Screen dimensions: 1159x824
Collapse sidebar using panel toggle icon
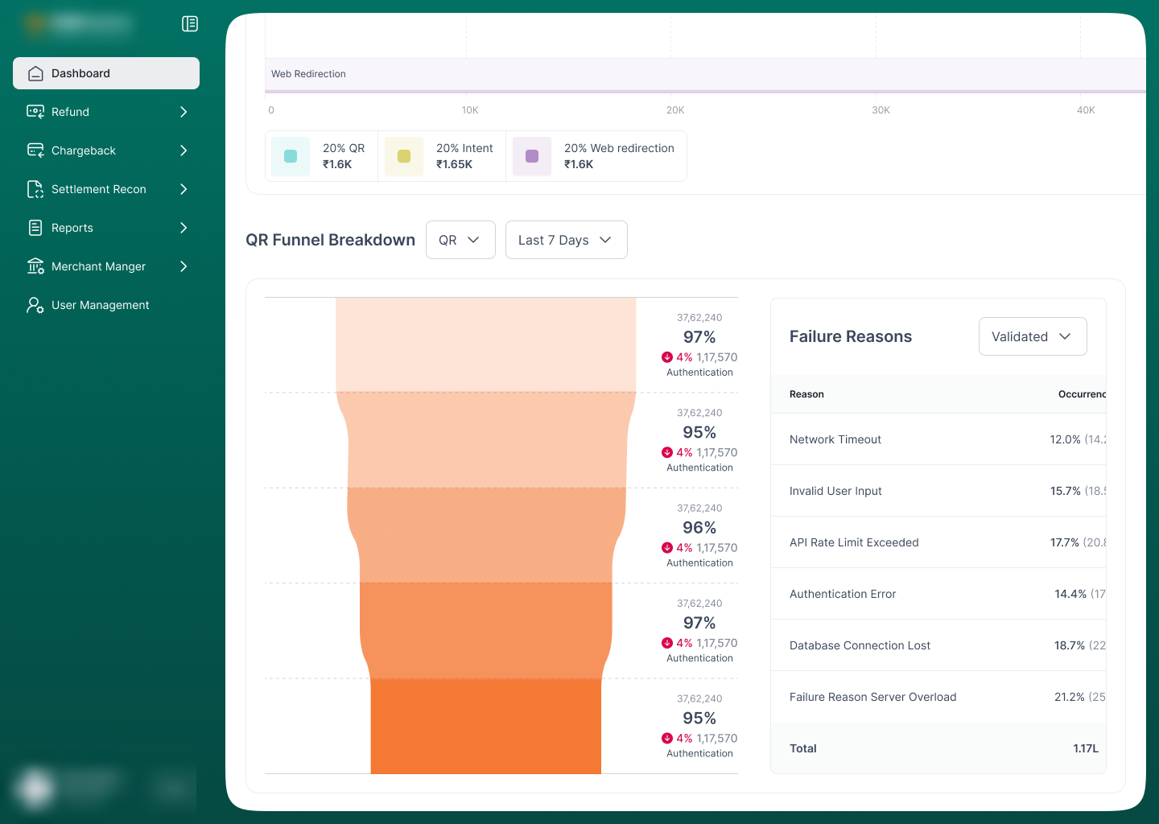[x=190, y=24]
